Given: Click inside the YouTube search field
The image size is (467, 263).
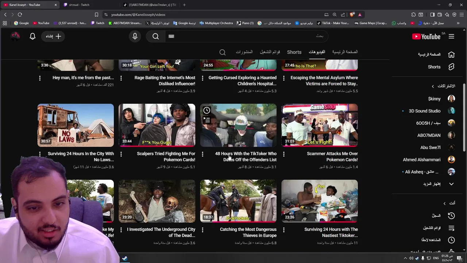Looking at the screenshot, I should 246,36.
